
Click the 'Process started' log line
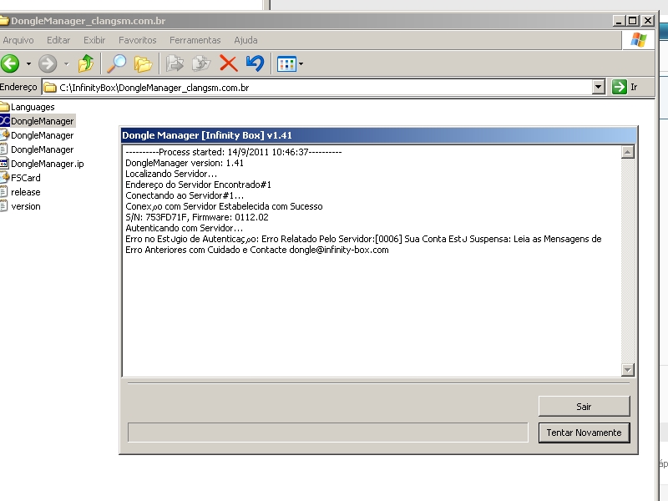pyautogui.click(x=234, y=152)
